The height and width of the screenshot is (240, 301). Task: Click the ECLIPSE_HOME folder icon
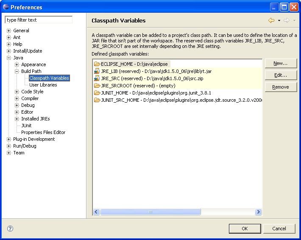97,64
